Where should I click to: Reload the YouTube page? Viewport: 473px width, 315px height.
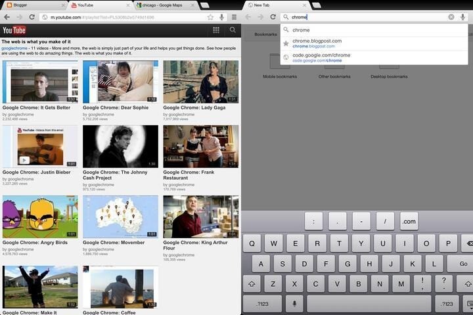point(32,17)
